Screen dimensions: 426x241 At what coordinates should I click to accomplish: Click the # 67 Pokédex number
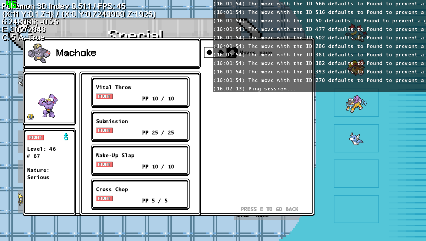coord(34,156)
